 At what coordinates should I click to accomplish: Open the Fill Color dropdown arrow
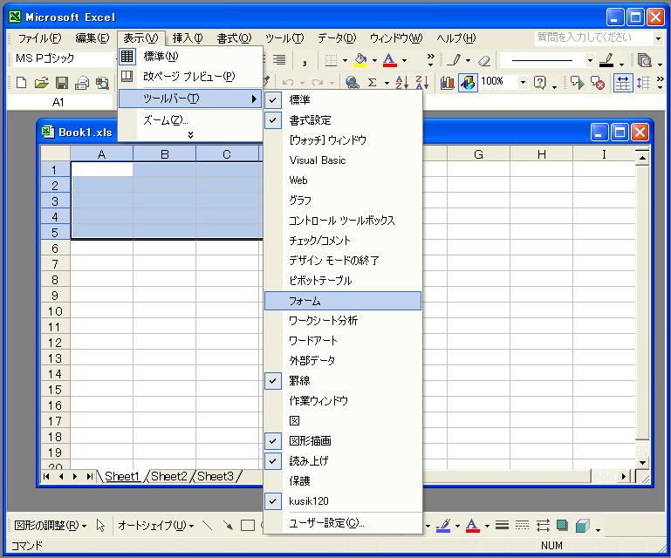(374, 60)
